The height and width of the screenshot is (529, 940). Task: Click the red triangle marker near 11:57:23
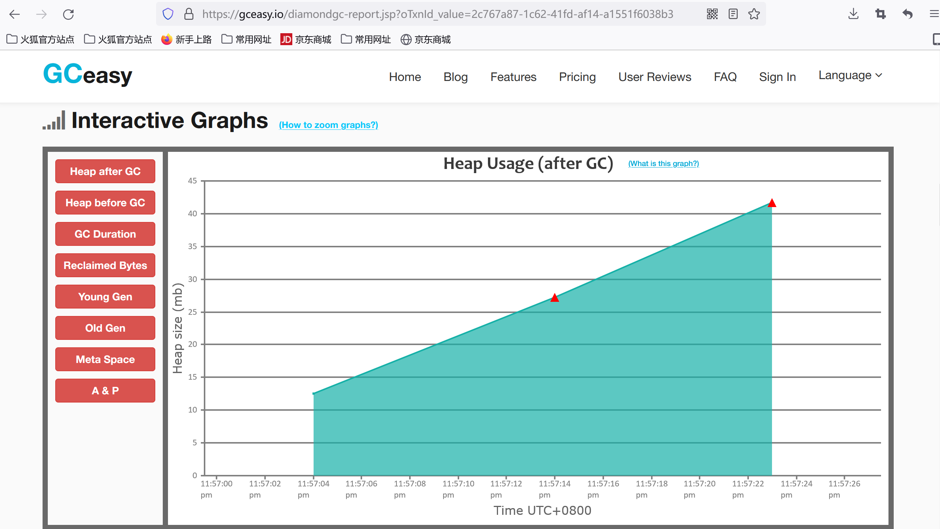(772, 203)
